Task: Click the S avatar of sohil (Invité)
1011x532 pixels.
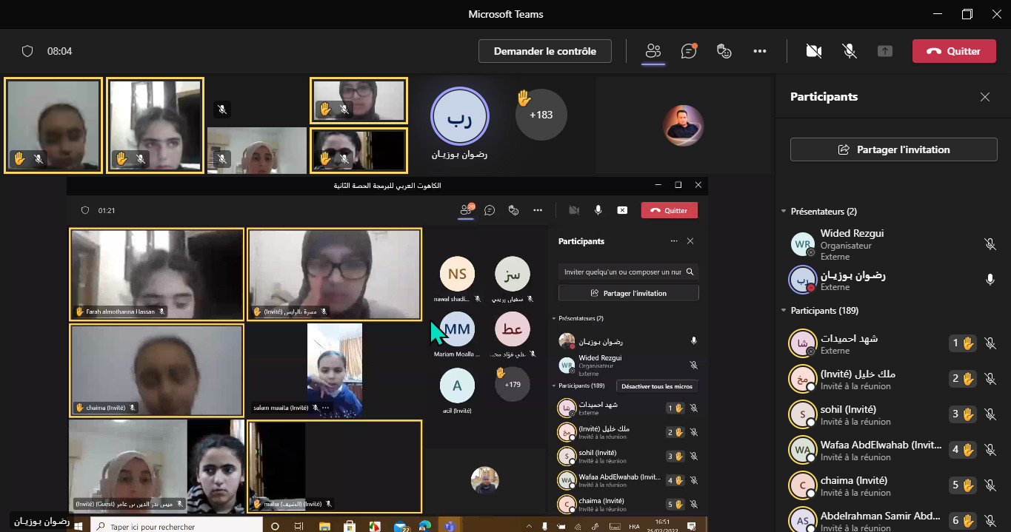Action: point(802,414)
